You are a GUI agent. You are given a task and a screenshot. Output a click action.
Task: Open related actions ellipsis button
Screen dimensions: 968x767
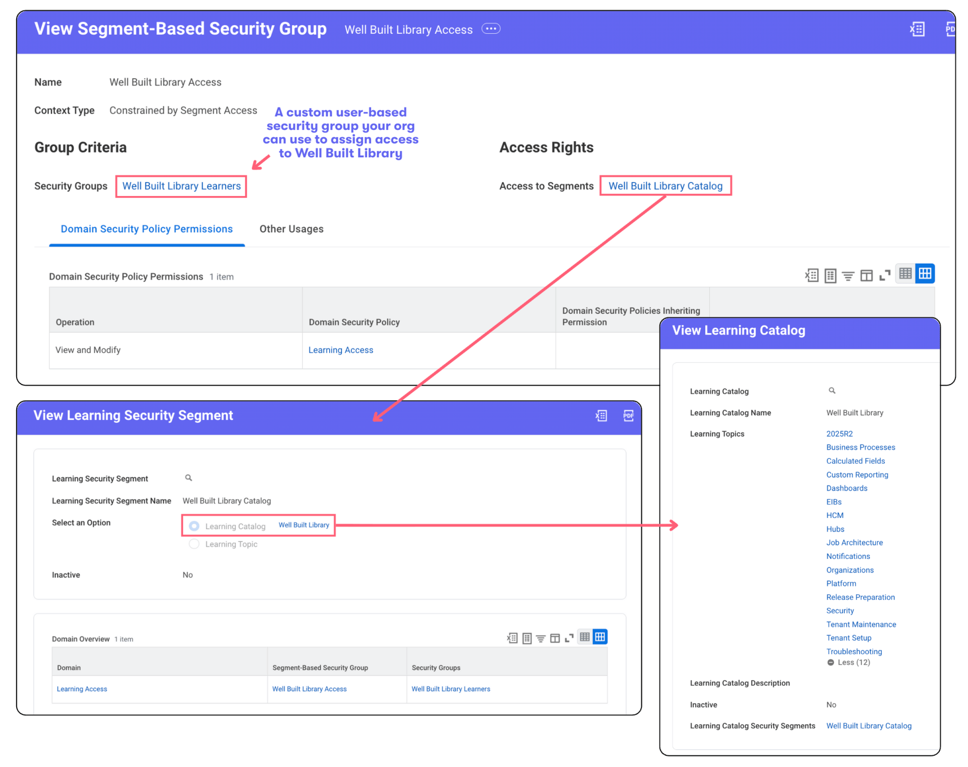point(491,29)
